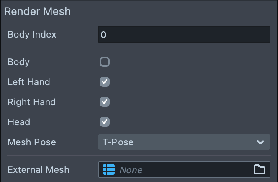Click the Right Hand label text

click(x=31, y=102)
